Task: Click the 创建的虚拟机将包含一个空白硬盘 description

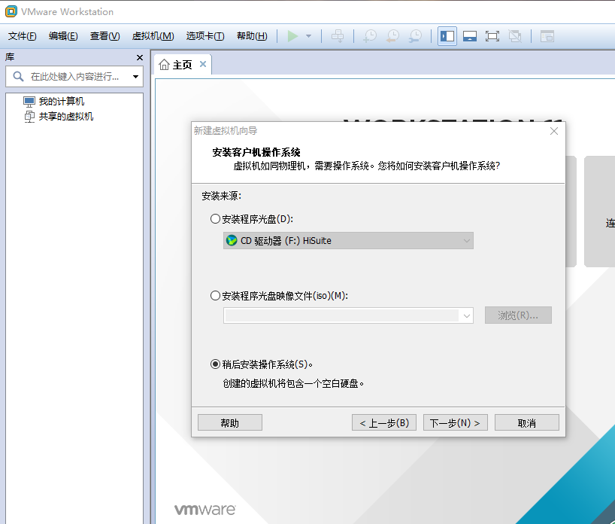Action: point(293,383)
